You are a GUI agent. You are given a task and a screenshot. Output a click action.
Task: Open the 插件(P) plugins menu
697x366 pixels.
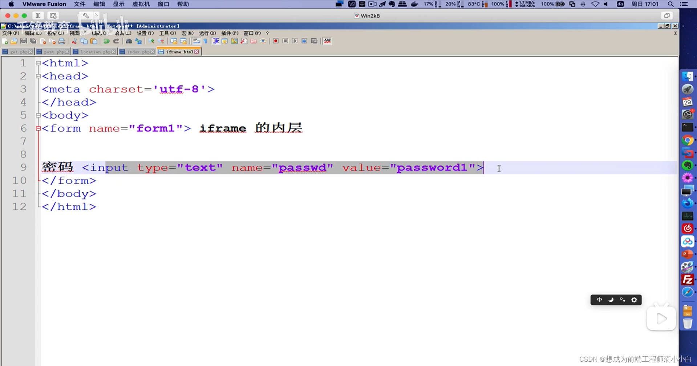tap(230, 33)
